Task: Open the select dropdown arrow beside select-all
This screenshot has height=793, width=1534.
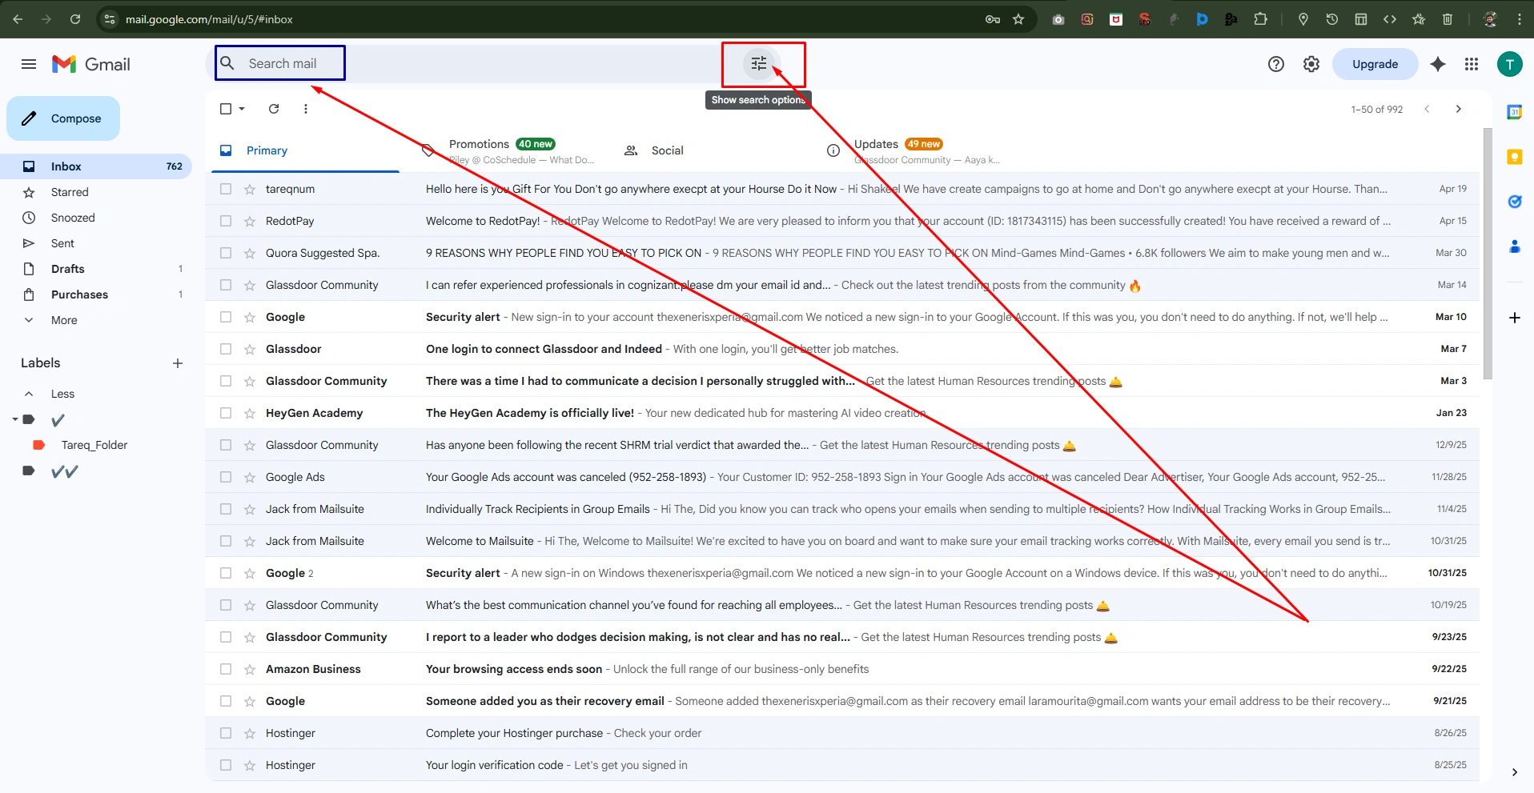Action: pos(242,109)
